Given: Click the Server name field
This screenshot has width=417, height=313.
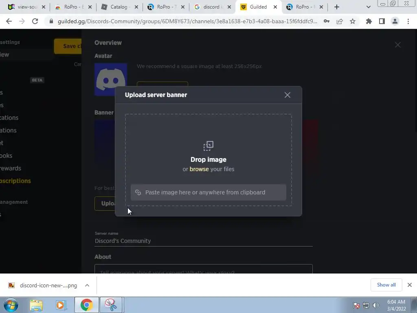Looking at the screenshot, I should [x=204, y=241].
